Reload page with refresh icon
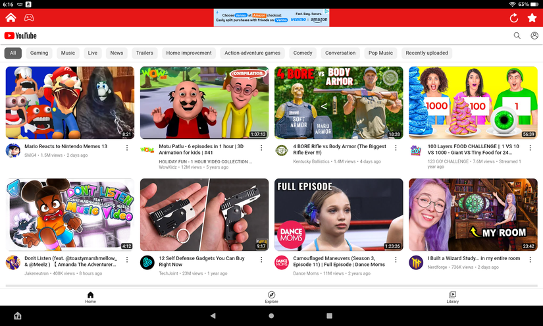The width and height of the screenshot is (543, 326). click(514, 18)
